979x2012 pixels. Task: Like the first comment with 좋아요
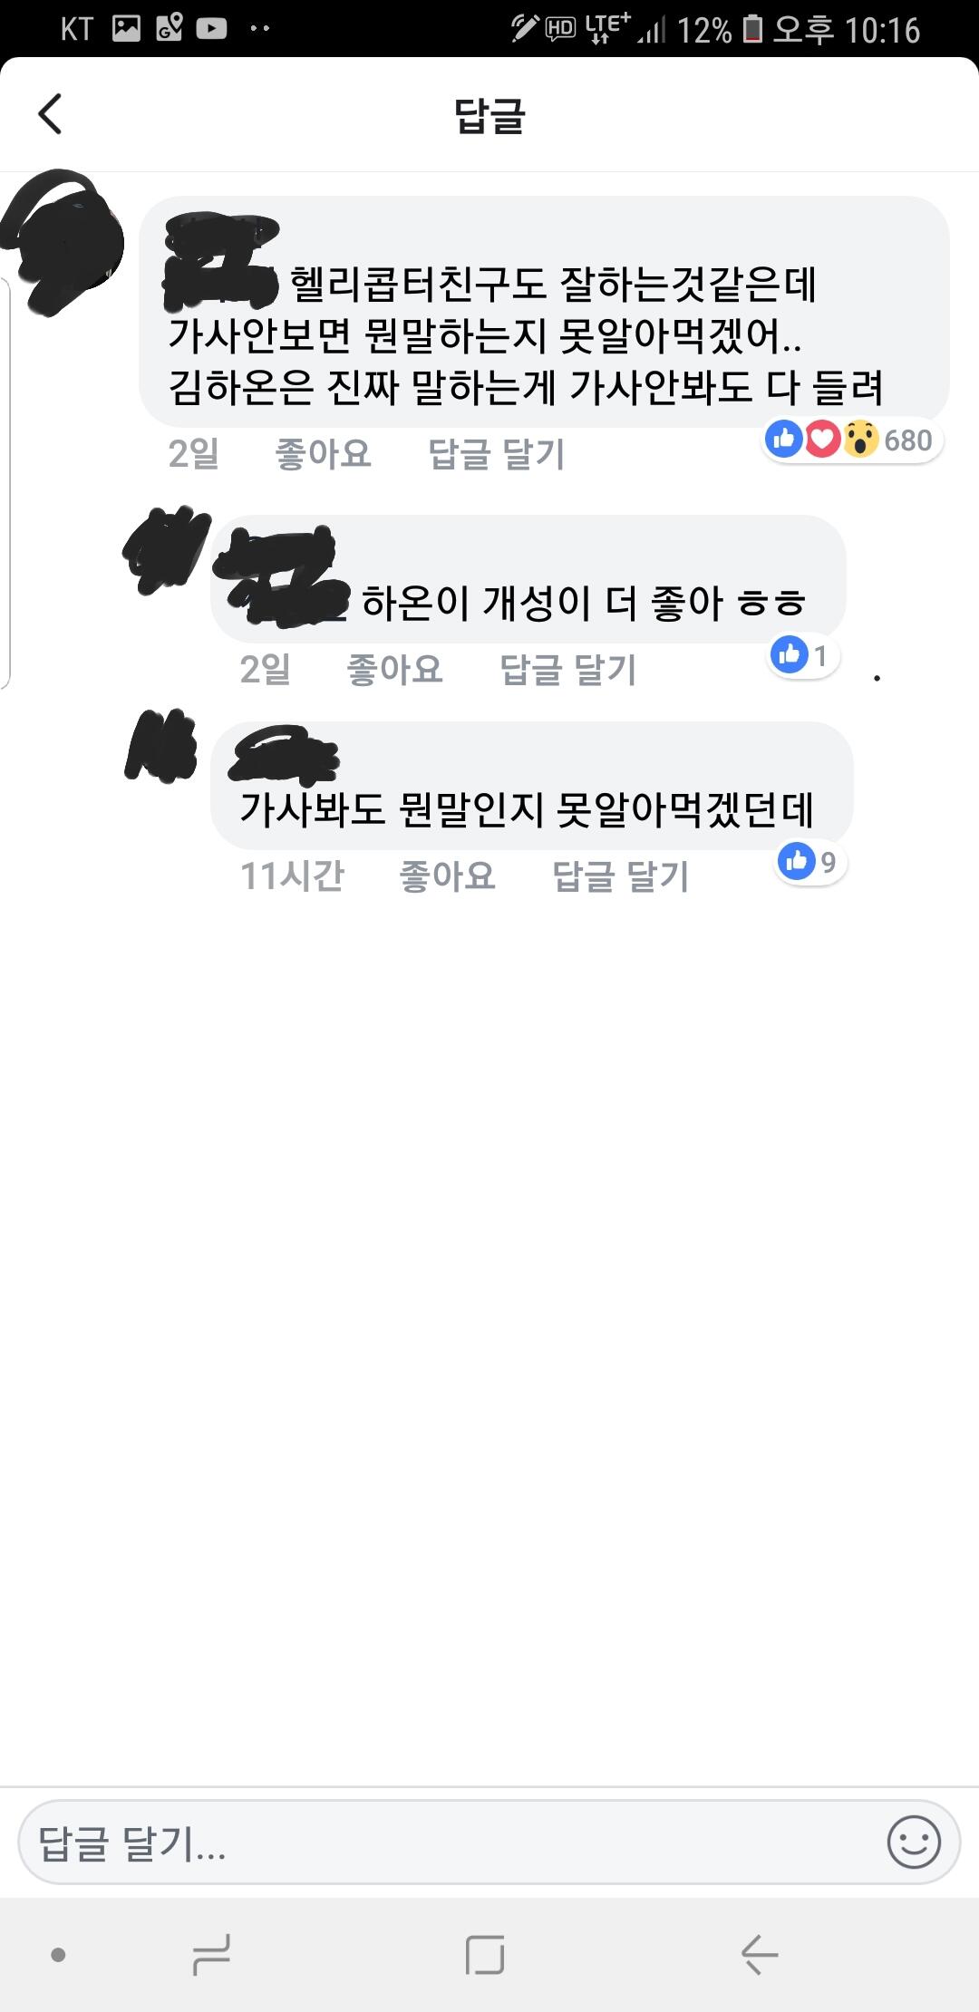click(x=324, y=453)
